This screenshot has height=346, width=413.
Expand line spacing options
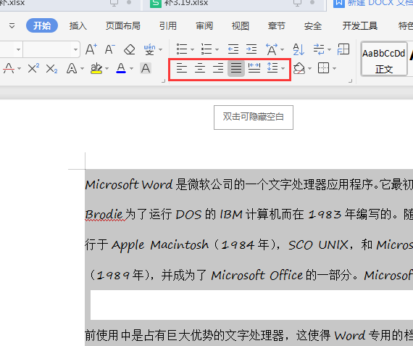click(283, 69)
